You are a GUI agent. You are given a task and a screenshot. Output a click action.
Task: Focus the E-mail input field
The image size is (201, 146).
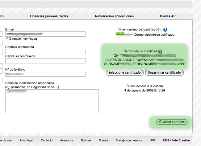pos(45,34)
